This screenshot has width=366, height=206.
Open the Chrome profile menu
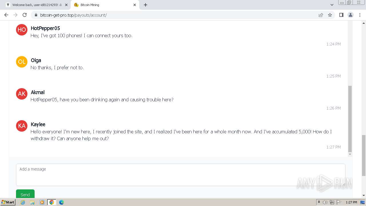(351, 15)
